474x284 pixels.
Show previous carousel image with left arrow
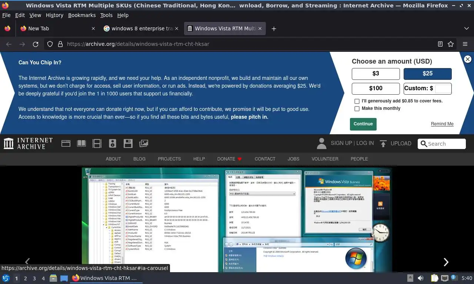click(27, 261)
